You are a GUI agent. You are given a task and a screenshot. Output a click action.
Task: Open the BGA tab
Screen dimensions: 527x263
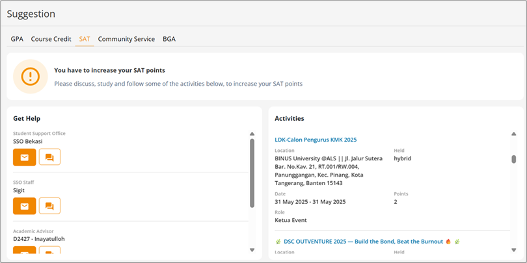[x=169, y=39]
